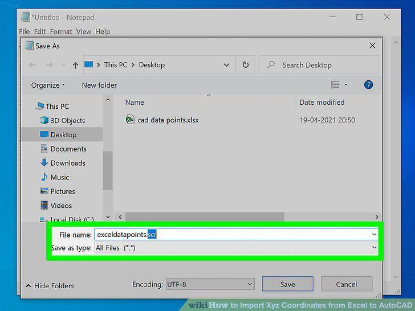
Task: Click the PC icon in address bar
Action: pyautogui.click(x=89, y=64)
